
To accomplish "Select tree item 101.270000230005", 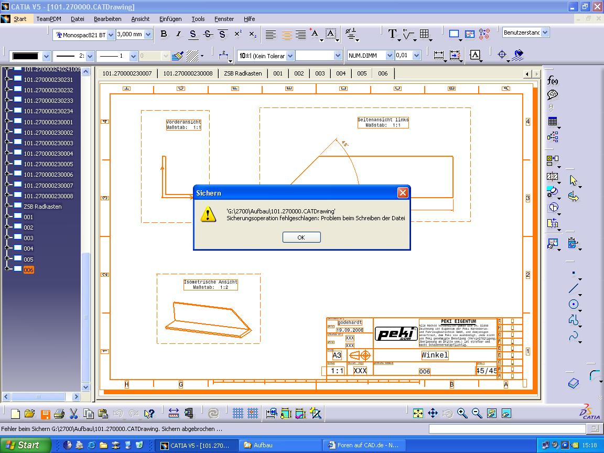I will click(x=48, y=164).
